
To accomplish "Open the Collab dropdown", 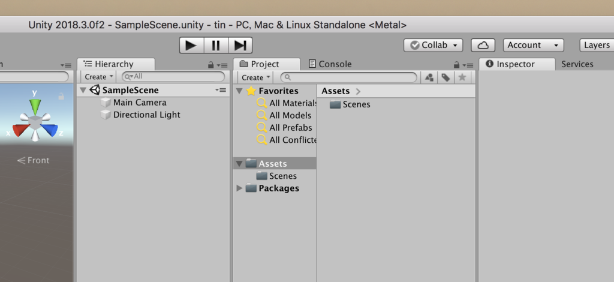I will click(433, 46).
